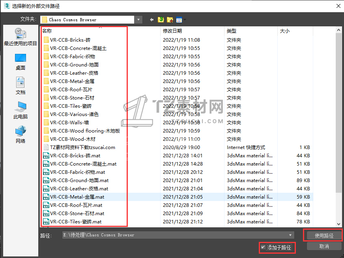Screen dimensions: 344x258
Task: Select folder icon of VR-CCB-Tiles-瓷砖
Action: [46, 106]
